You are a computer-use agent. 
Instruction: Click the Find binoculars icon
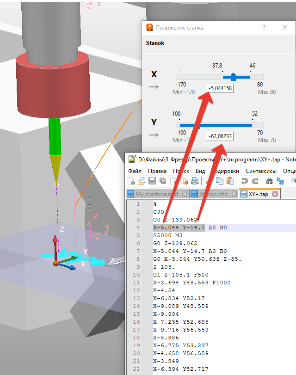[270, 181]
